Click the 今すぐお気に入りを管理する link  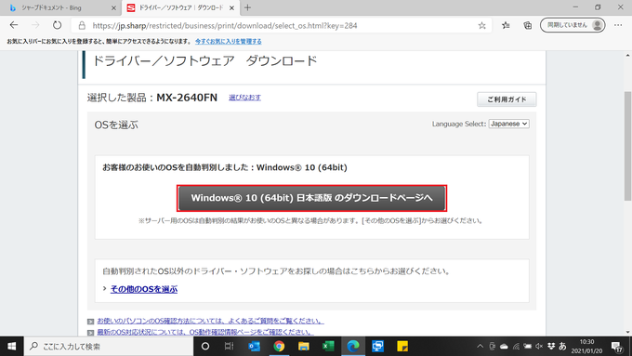(228, 41)
